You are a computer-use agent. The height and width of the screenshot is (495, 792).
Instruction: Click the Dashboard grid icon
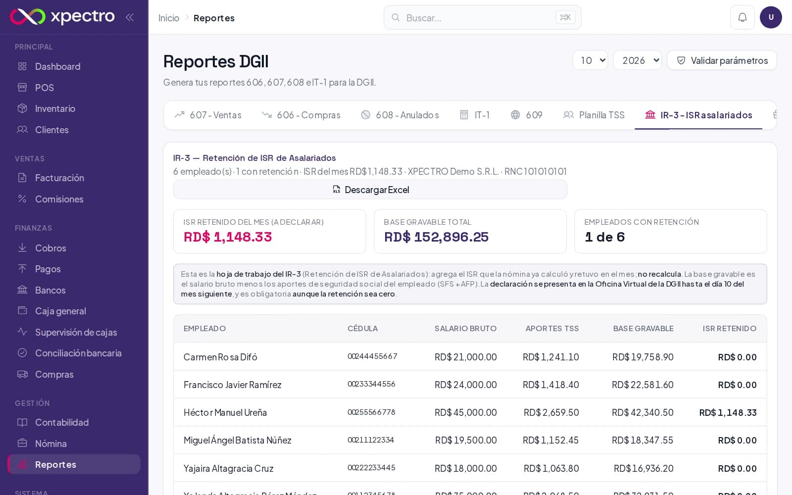point(22,66)
